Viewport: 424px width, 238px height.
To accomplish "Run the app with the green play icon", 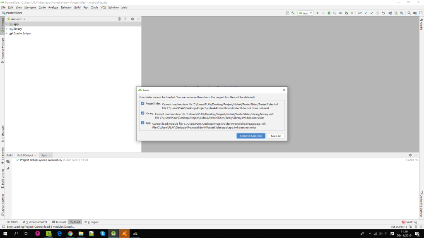I will pyautogui.click(x=318, y=13).
